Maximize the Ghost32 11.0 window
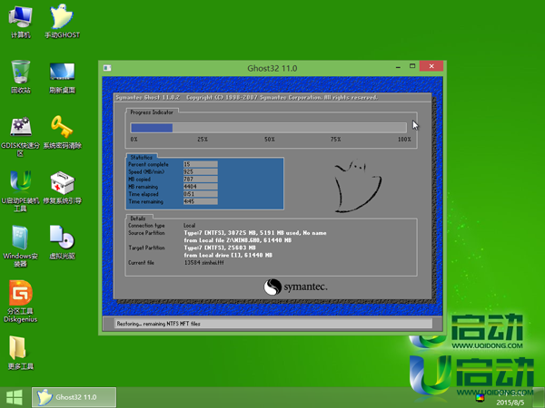 (x=412, y=66)
